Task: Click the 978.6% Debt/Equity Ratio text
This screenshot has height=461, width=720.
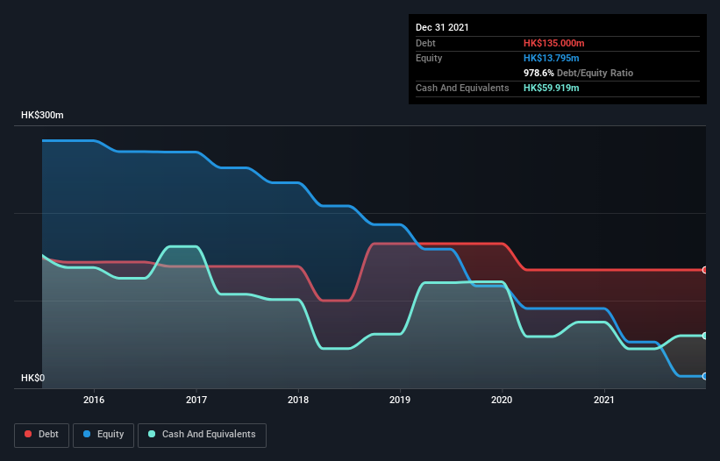Action: click(578, 73)
